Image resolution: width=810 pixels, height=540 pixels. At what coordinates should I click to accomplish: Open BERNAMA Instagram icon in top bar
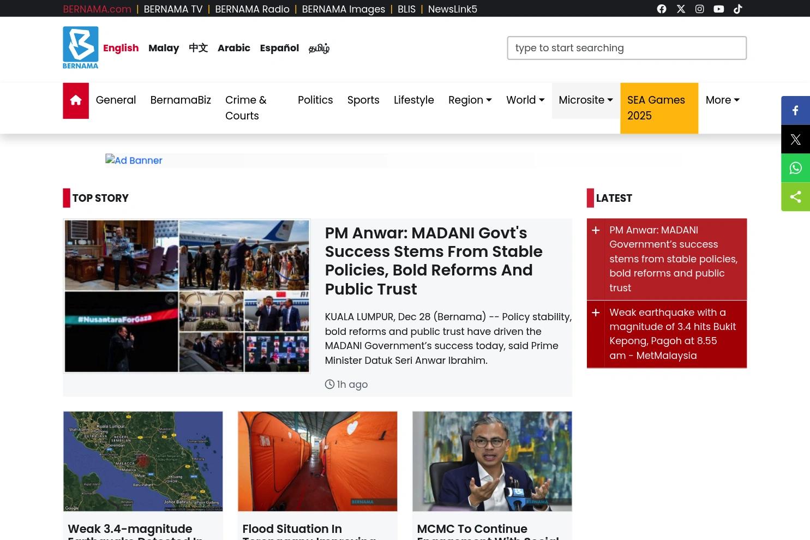[700, 9]
